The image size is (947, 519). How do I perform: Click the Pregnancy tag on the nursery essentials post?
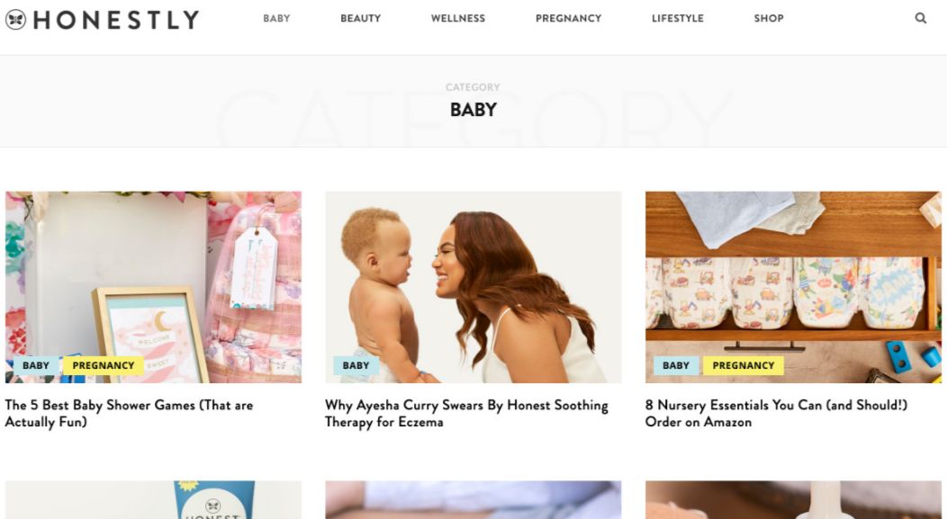(x=744, y=365)
